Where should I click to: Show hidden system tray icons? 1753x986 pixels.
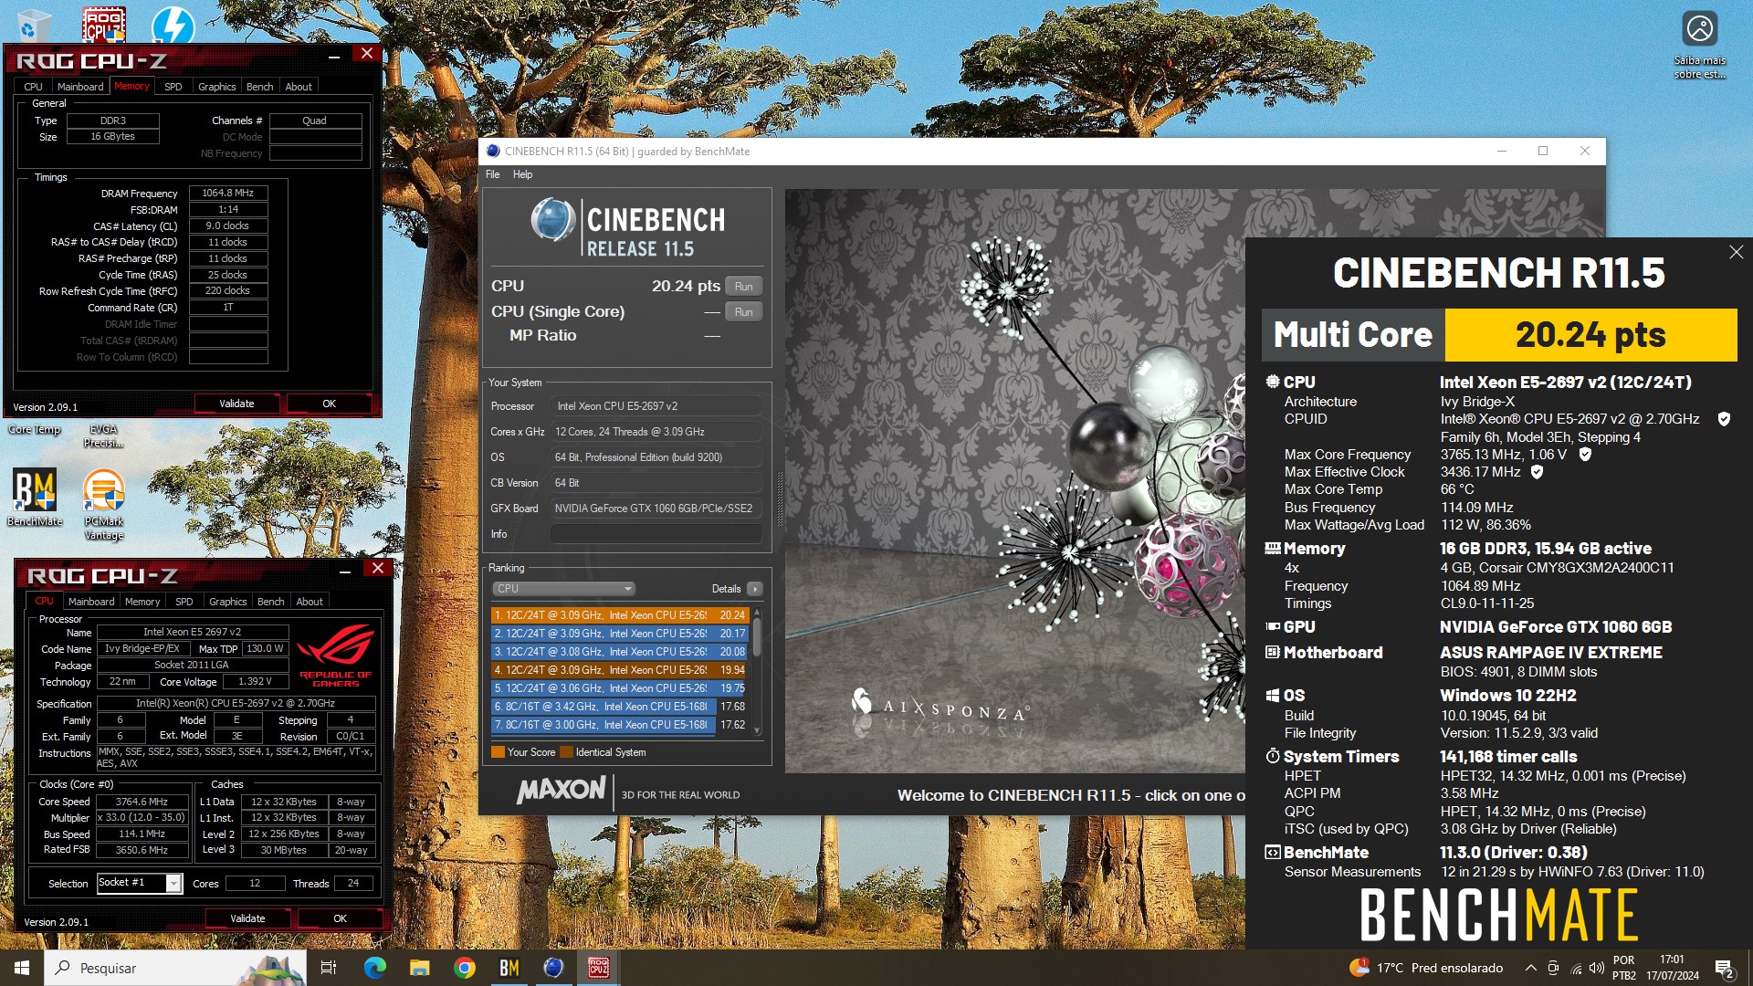(x=1530, y=968)
